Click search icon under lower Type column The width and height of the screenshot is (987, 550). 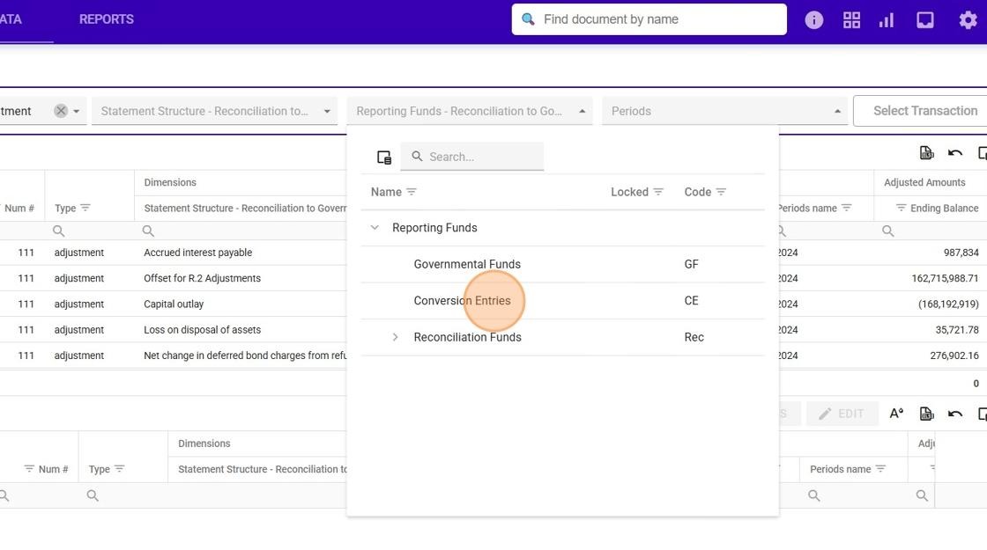pos(93,495)
